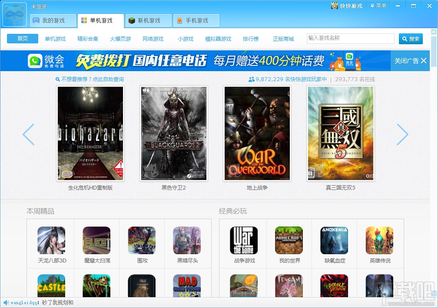Open 天龙八部3D game icon

point(51,240)
